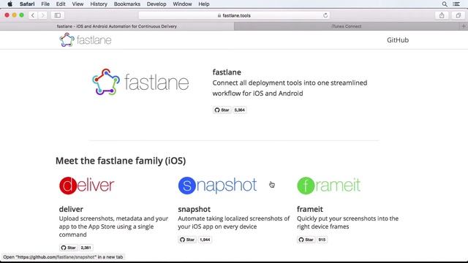Click the fastlane logo in page header

[x=86, y=40]
